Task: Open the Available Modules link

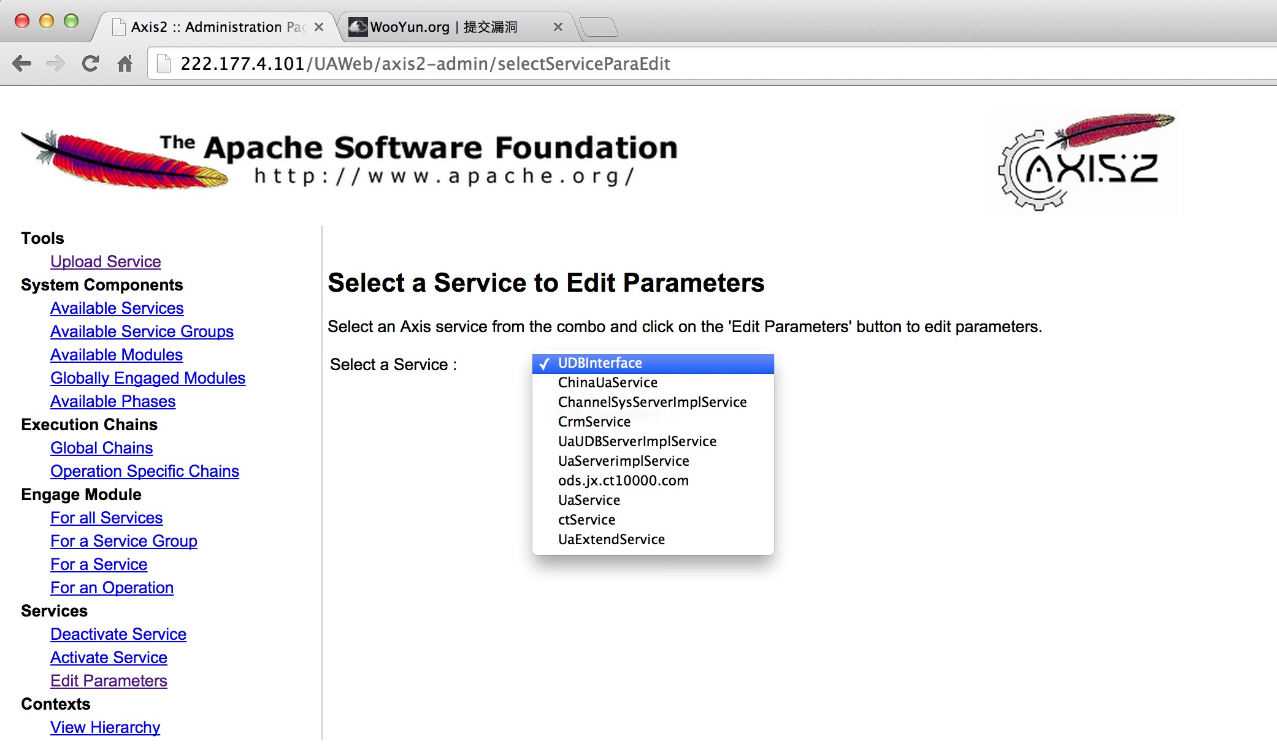Action: [x=117, y=355]
